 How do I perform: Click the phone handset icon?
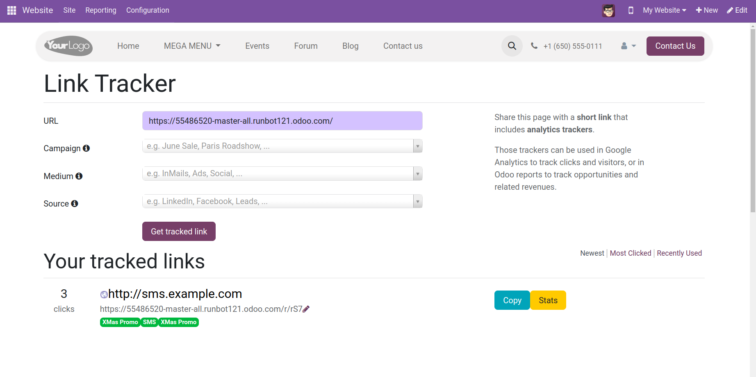(x=534, y=46)
